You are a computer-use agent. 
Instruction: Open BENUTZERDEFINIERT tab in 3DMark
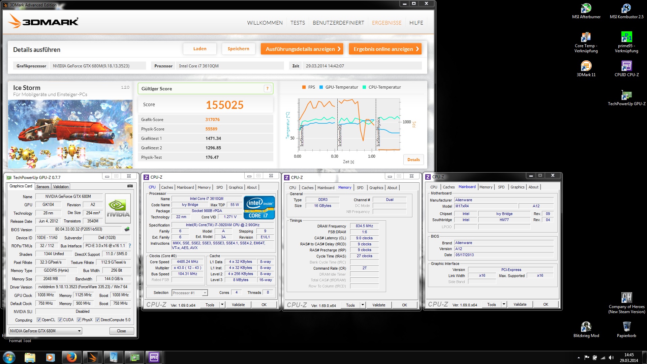pos(338,23)
